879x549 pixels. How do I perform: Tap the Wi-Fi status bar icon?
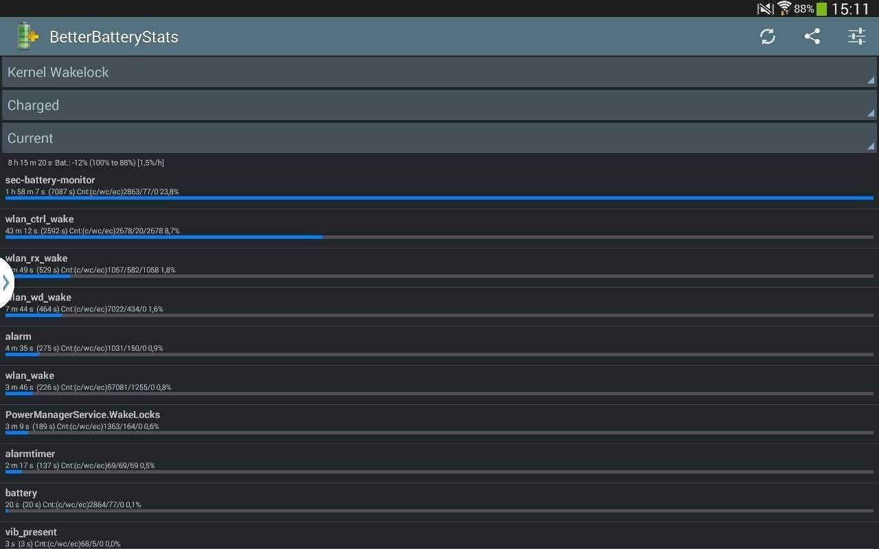click(784, 8)
